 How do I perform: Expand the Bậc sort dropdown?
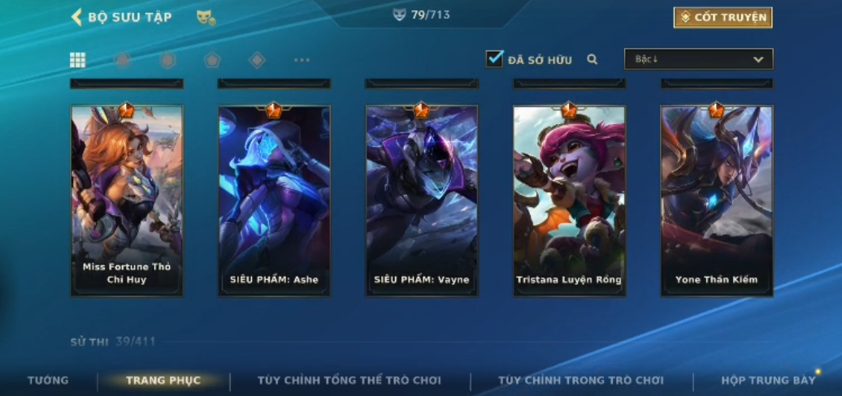pyautogui.click(x=699, y=59)
